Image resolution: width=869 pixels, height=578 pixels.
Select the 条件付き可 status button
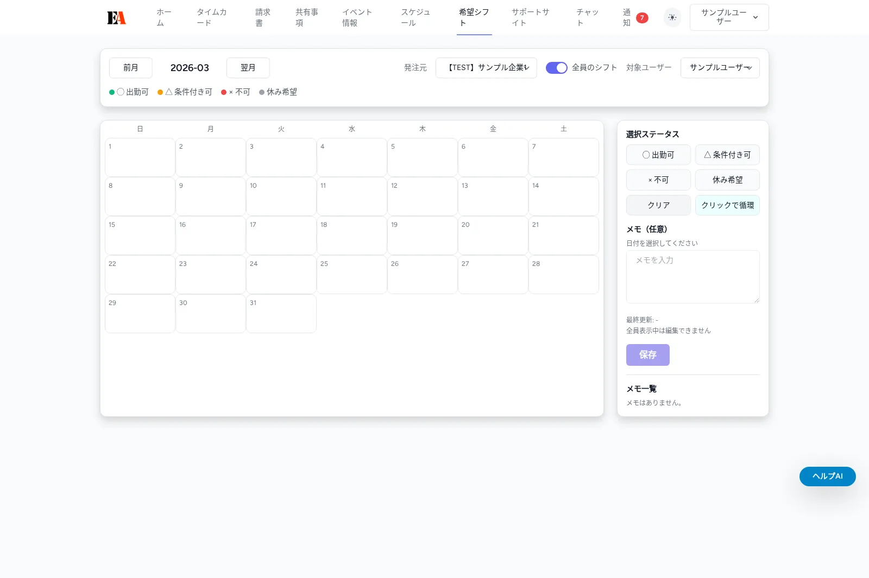point(727,155)
